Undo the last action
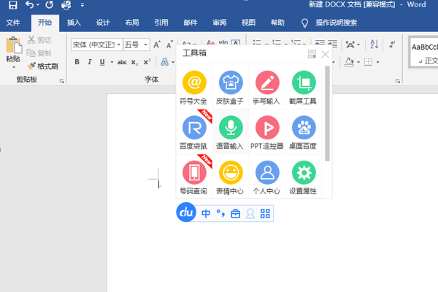 (x=29, y=5)
